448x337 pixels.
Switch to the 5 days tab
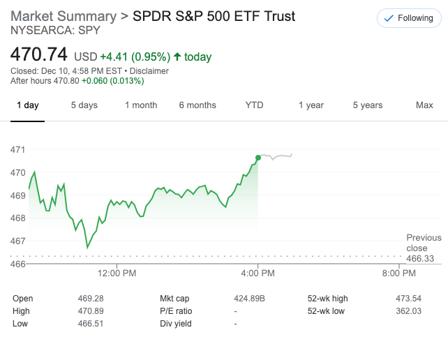[84, 105]
